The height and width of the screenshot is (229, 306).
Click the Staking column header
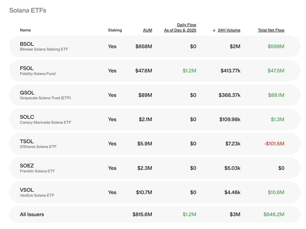115,30
